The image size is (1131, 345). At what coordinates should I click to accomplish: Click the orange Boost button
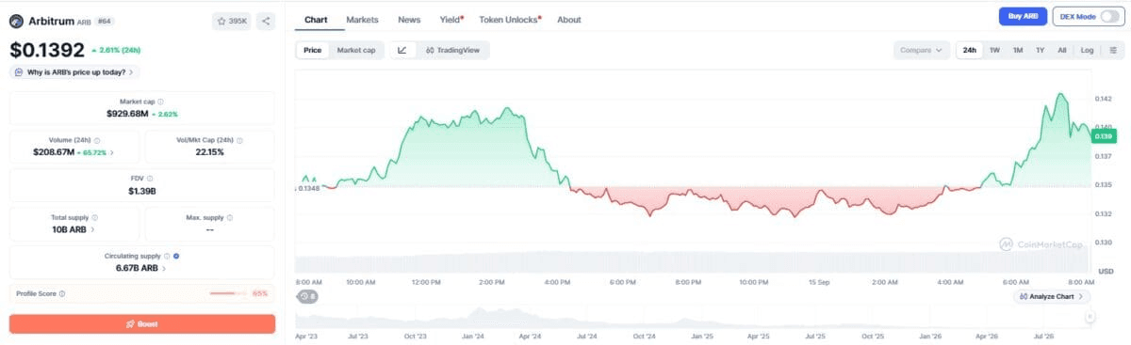click(x=142, y=323)
